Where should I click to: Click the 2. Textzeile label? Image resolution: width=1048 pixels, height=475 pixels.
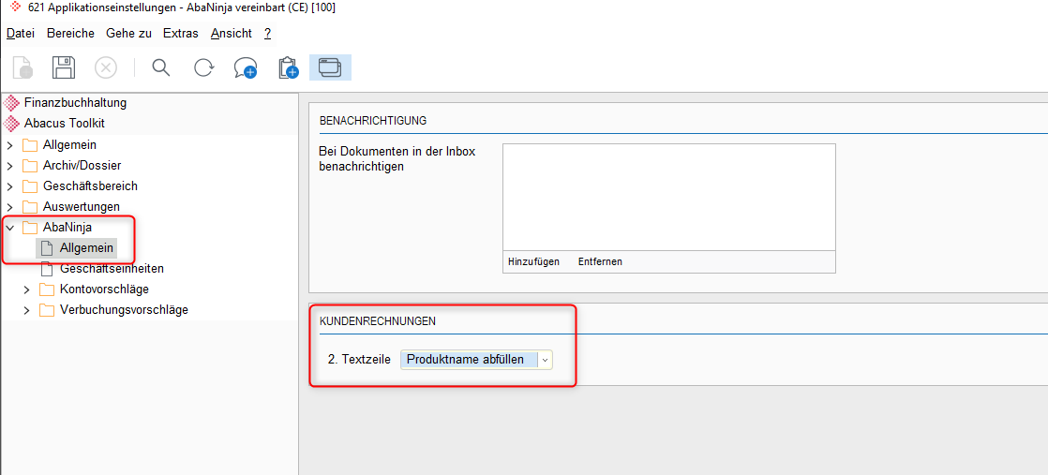[359, 360]
